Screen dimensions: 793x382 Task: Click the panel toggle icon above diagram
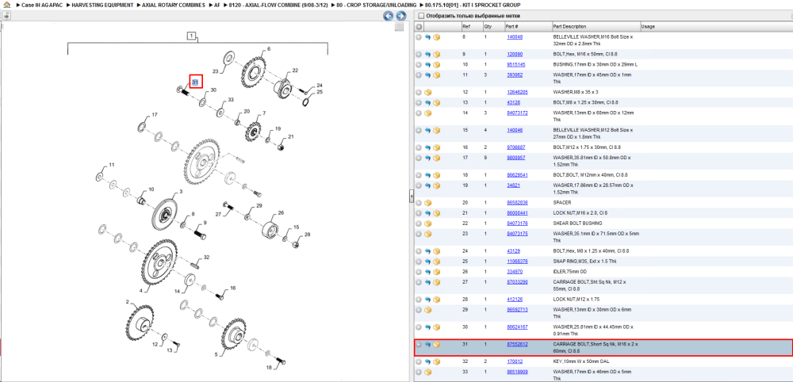6,16
